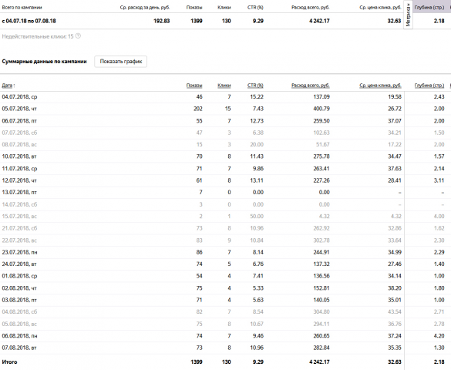Select the 11.07.2018, ср date cell
Viewport: 451px width, 370px height.
(x=19, y=169)
